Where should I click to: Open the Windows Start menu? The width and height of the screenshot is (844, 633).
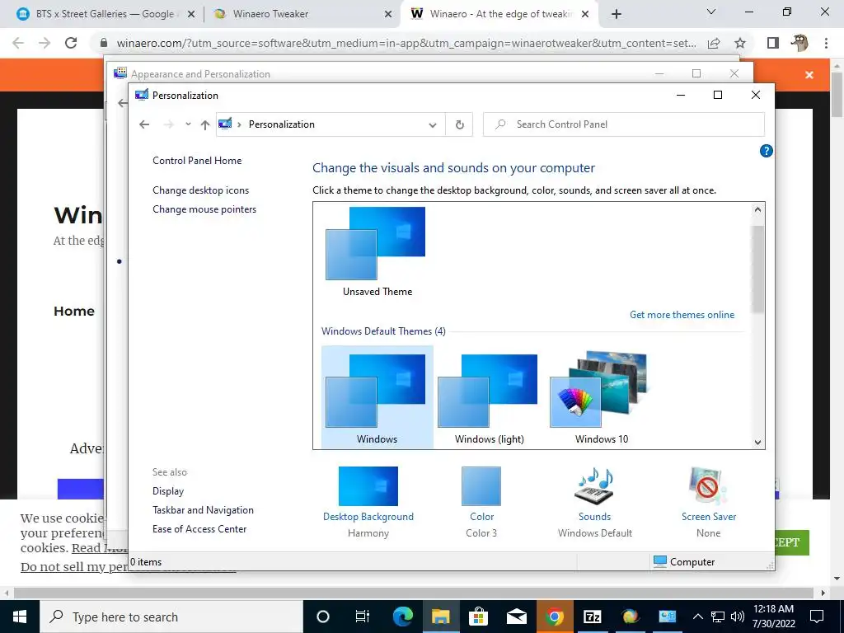point(20,617)
